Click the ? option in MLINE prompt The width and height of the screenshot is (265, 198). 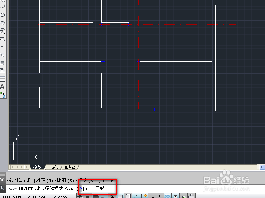tap(81, 189)
